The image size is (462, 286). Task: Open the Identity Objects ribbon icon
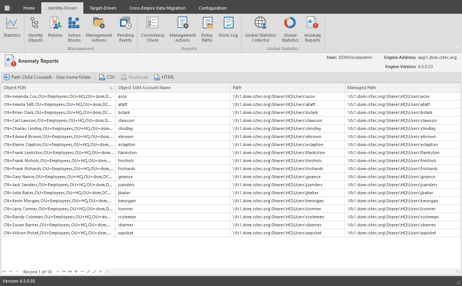coord(35,29)
